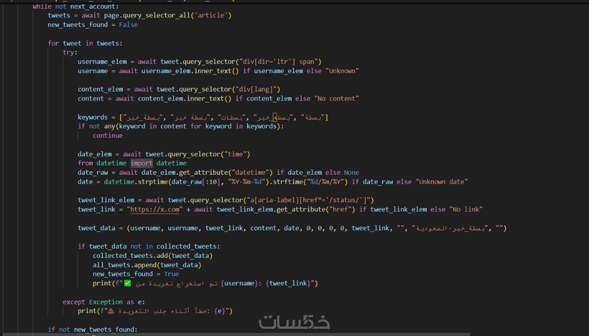
Task: Click the "بسطة_خير-السعودية" string in tweet_data
Action: pyautogui.click(x=450, y=228)
